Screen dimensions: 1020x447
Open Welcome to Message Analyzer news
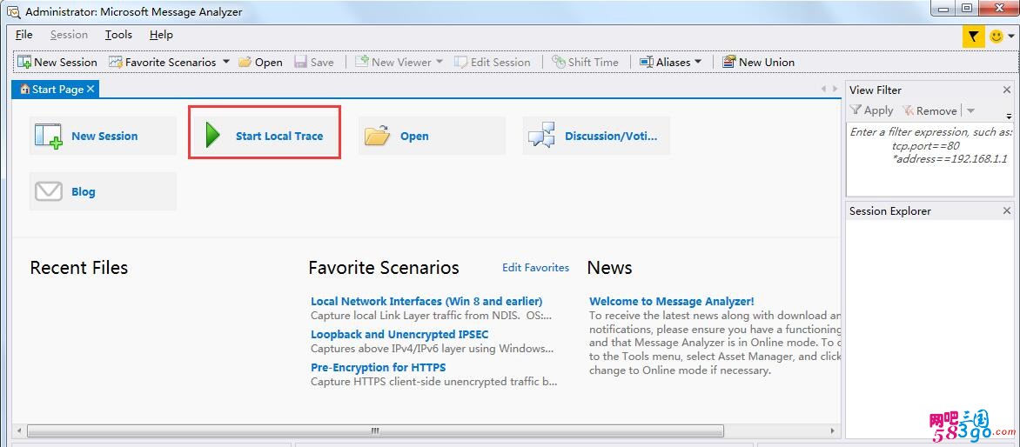point(671,301)
